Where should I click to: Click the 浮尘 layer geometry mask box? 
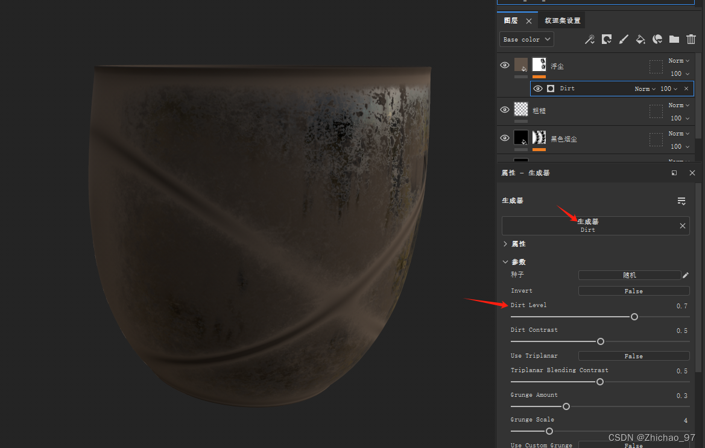click(x=656, y=67)
